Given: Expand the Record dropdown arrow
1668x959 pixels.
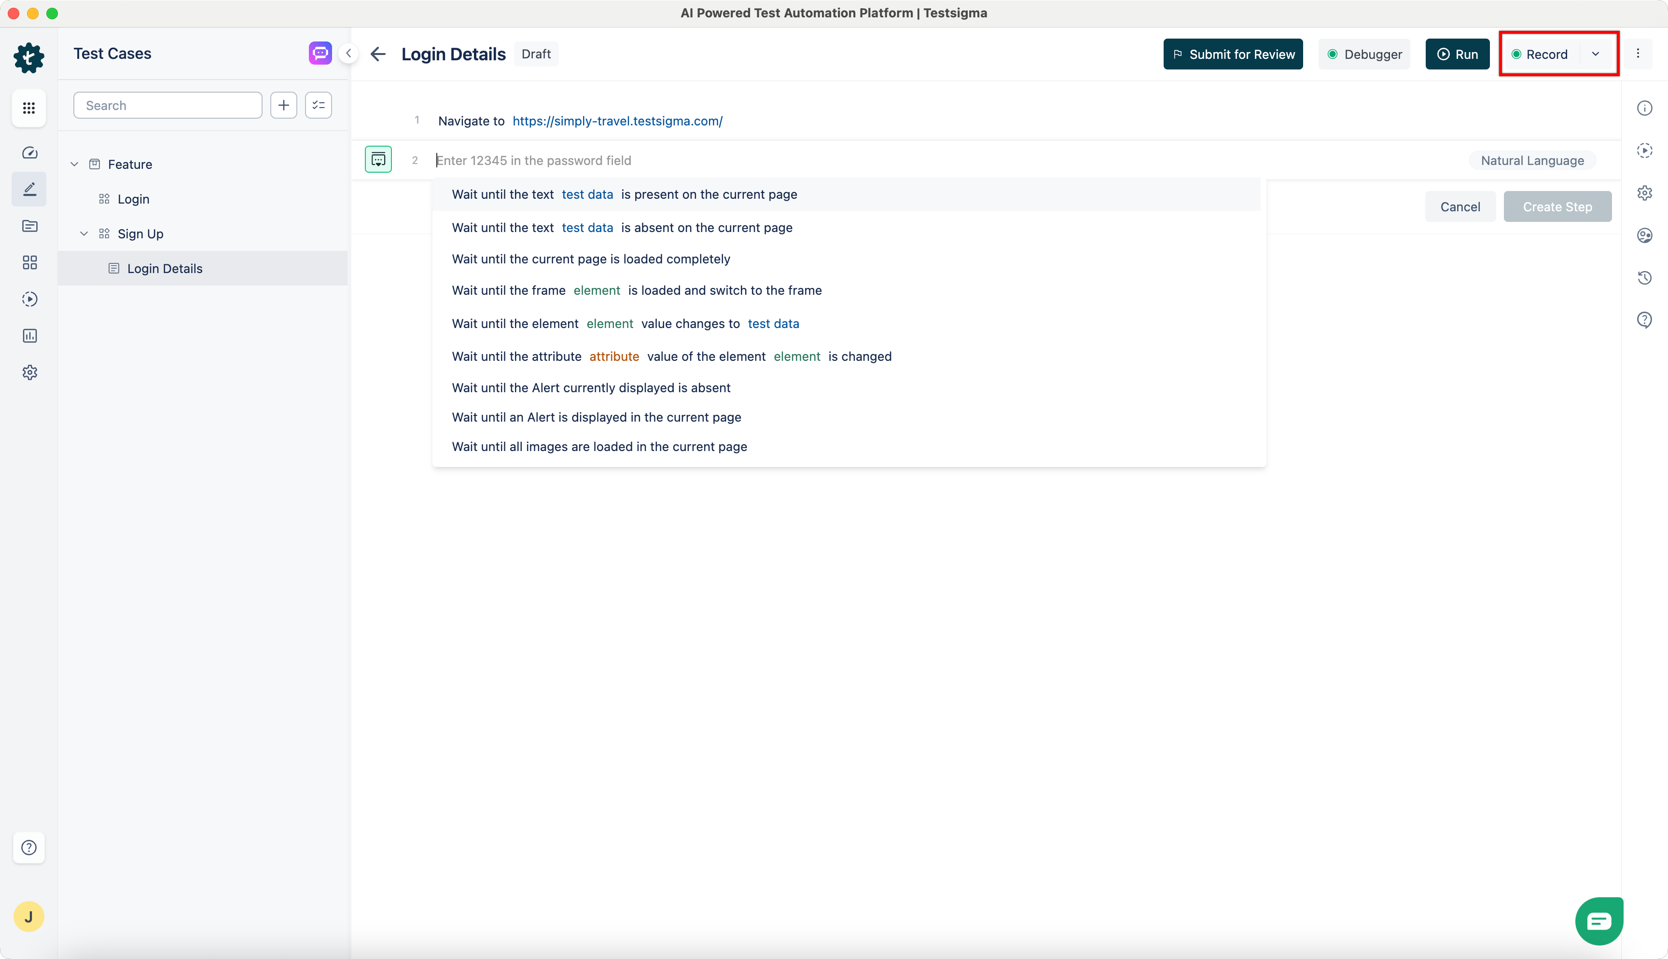Looking at the screenshot, I should click(x=1596, y=54).
